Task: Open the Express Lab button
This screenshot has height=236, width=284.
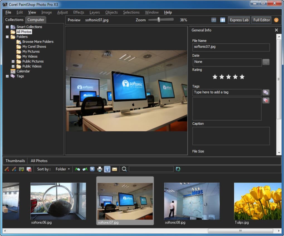Action: pos(239,20)
